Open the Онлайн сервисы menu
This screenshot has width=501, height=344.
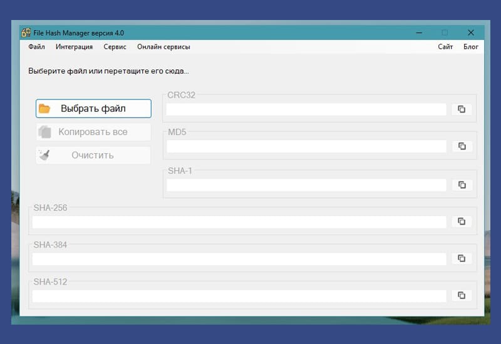[x=163, y=47]
